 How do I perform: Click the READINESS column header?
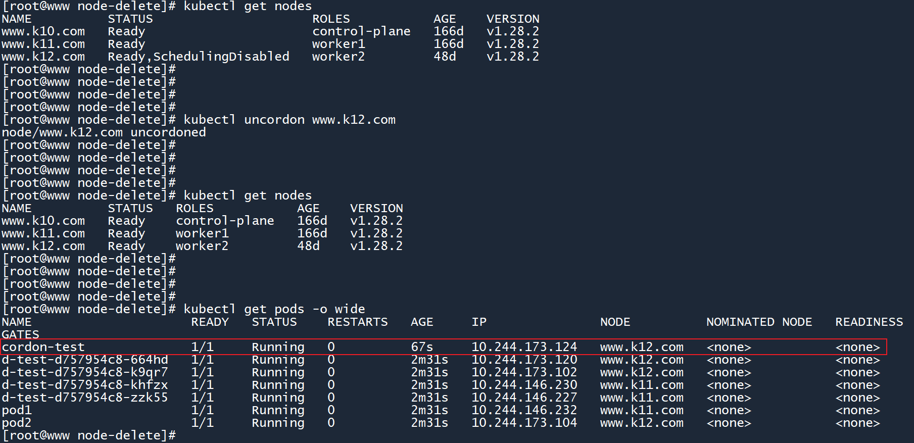point(869,322)
